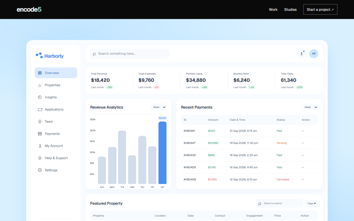Open the Studies link in header

pyautogui.click(x=290, y=9)
